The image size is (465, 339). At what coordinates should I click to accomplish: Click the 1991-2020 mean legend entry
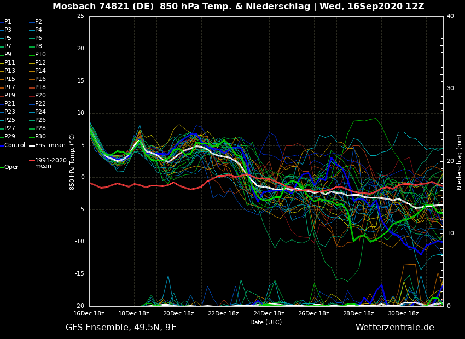click(50, 163)
